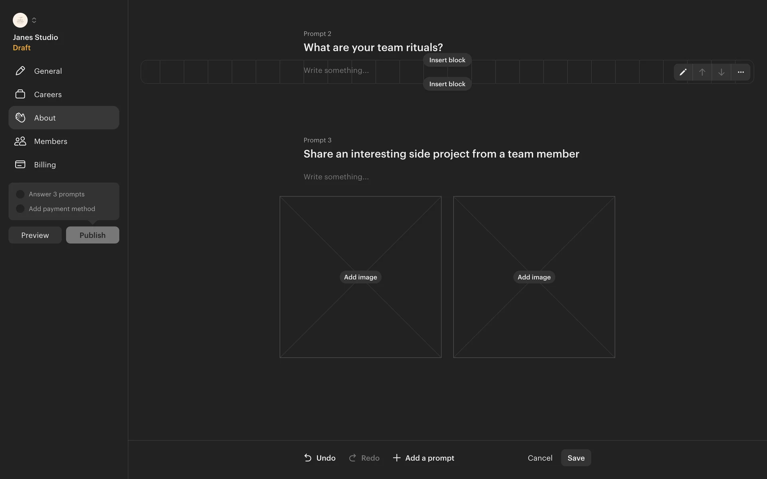Open the Members sidebar item

pyautogui.click(x=51, y=141)
